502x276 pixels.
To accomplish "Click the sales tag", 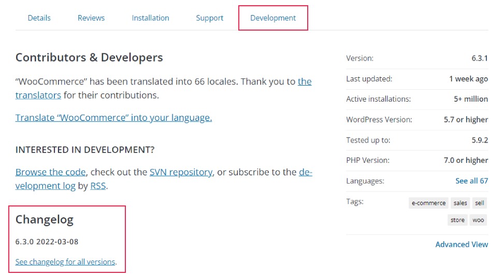I will (460, 203).
